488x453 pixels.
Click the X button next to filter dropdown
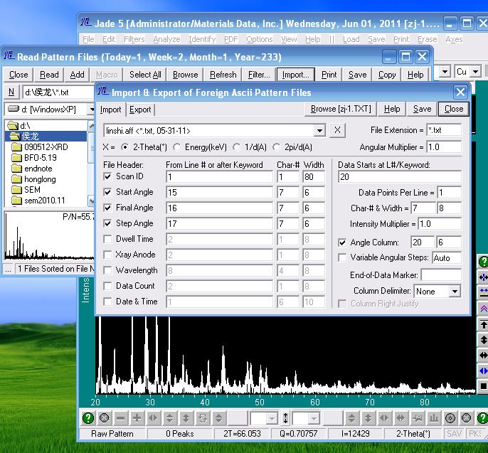(338, 130)
